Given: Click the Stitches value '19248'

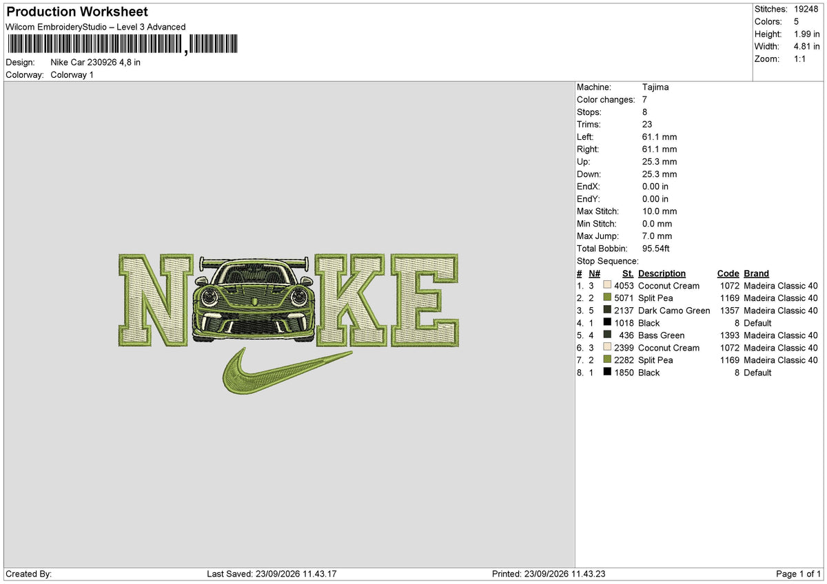Looking at the screenshot, I should point(806,9).
